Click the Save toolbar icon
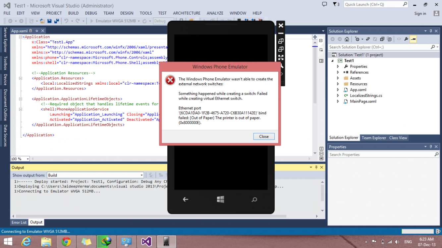 [x=49, y=21]
